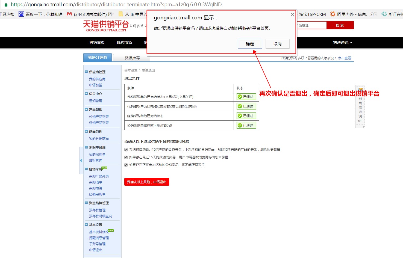Screen dimensions: 403x258
Task: Collapse the 采购单管理 section
Action: 86,147
